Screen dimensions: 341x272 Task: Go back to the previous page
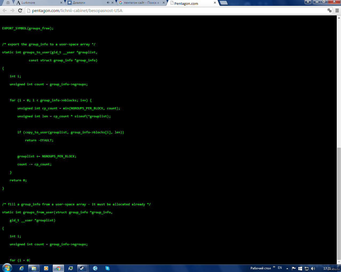coord(5,10)
